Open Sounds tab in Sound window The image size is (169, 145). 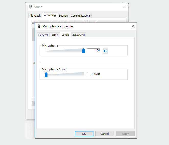(63, 16)
